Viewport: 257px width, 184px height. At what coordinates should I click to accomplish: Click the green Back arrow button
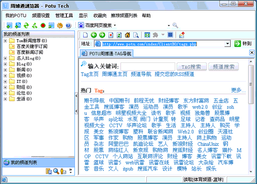(94, 35)
